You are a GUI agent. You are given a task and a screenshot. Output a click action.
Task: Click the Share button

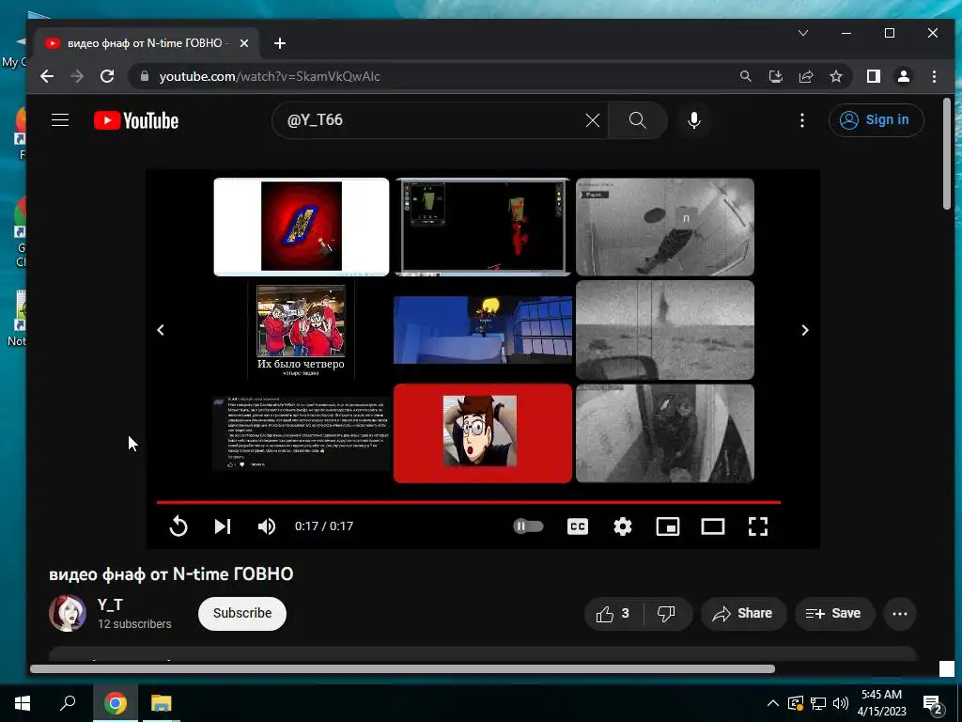[x=743, y=613]
